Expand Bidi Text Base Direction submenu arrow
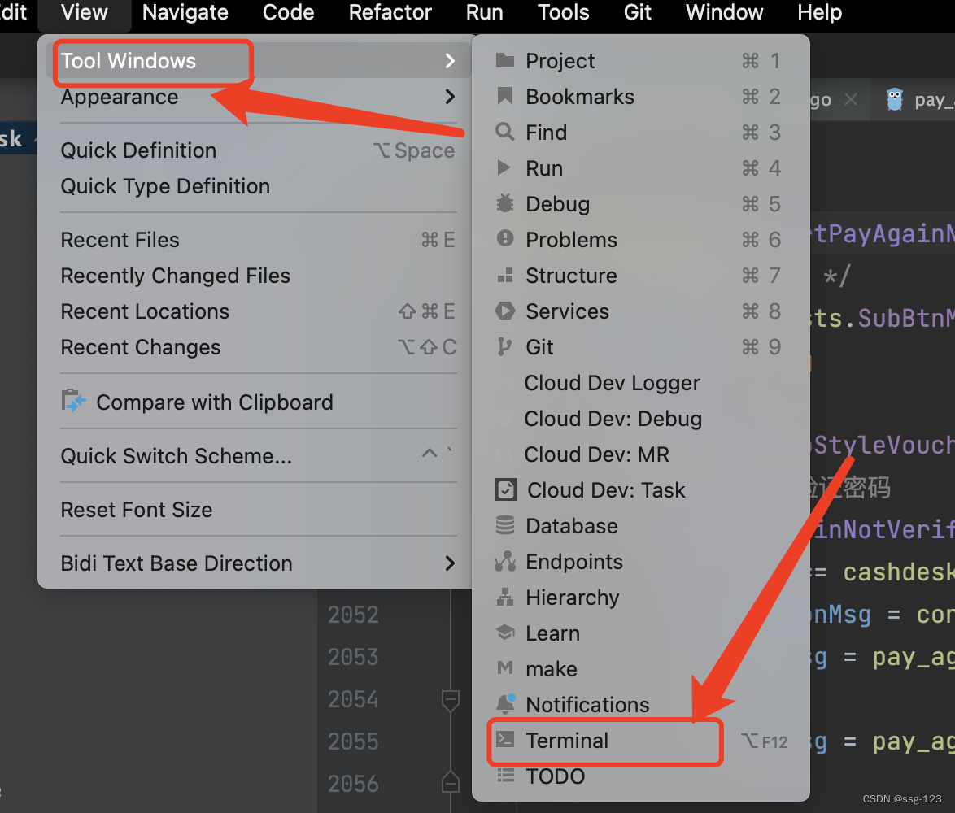 tap(450, 563)
